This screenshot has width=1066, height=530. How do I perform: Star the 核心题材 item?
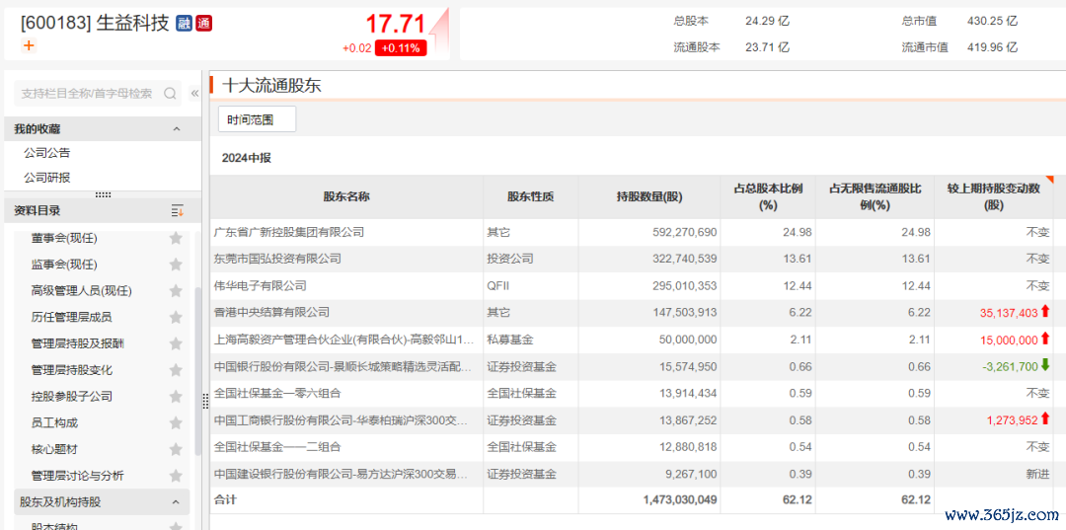coord(176,449)
